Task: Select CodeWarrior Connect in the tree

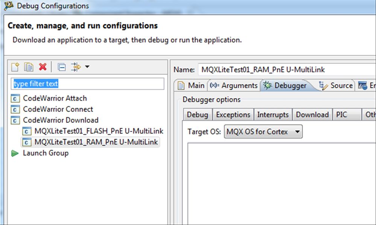Action: [x=58, y=109]
